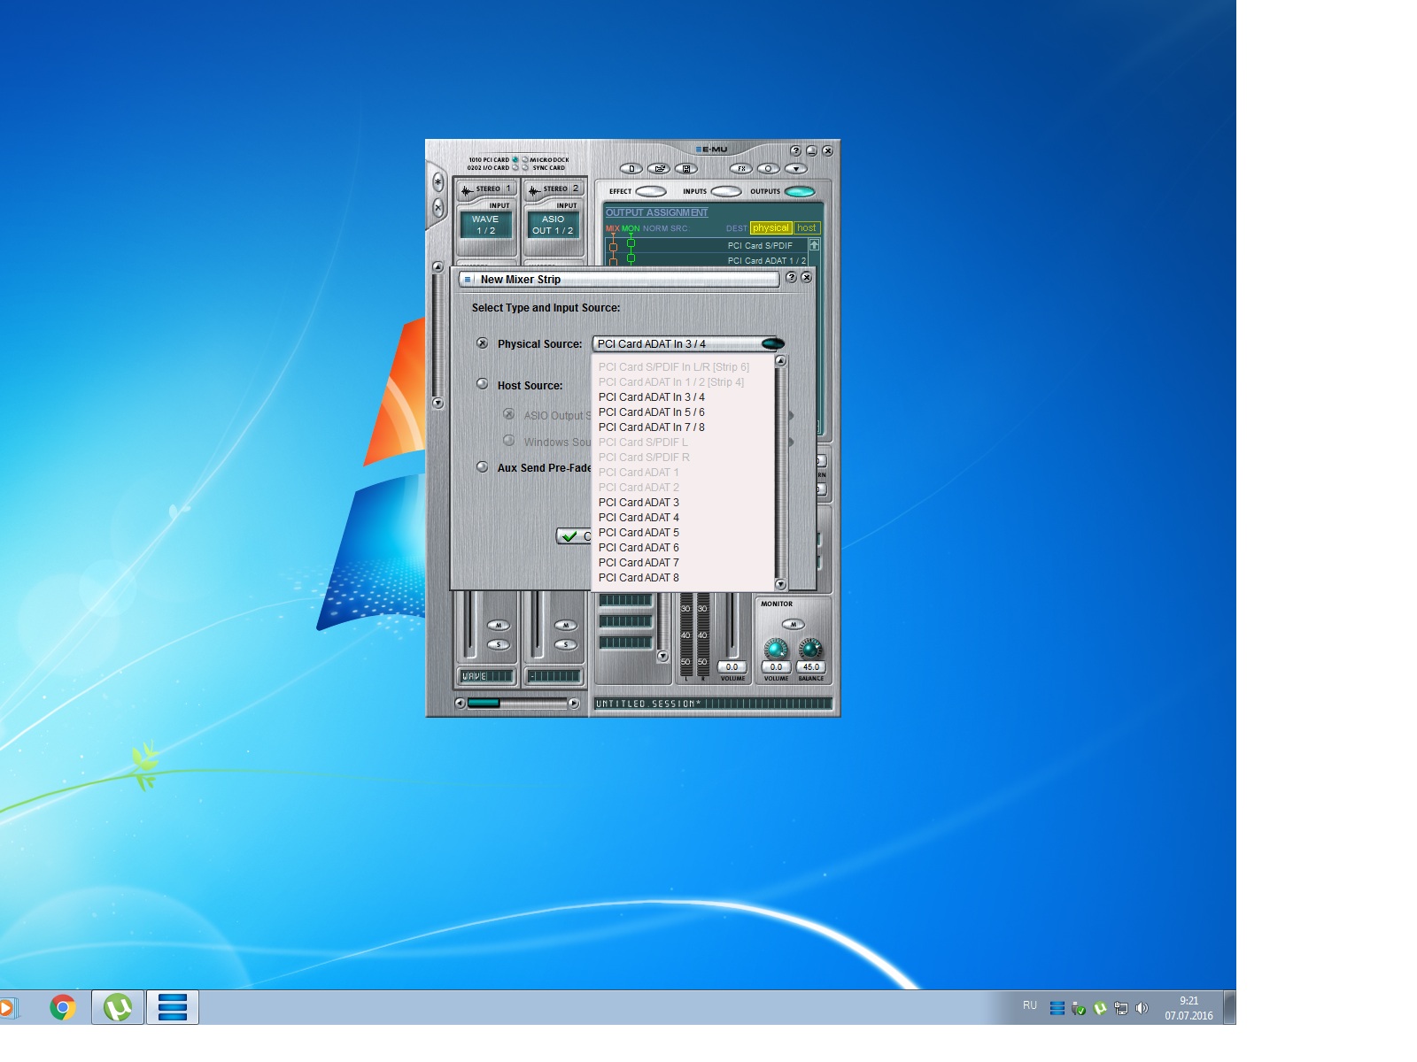Mute the WAVE strip with M button

pyautogui.click(x=499, y=626)
